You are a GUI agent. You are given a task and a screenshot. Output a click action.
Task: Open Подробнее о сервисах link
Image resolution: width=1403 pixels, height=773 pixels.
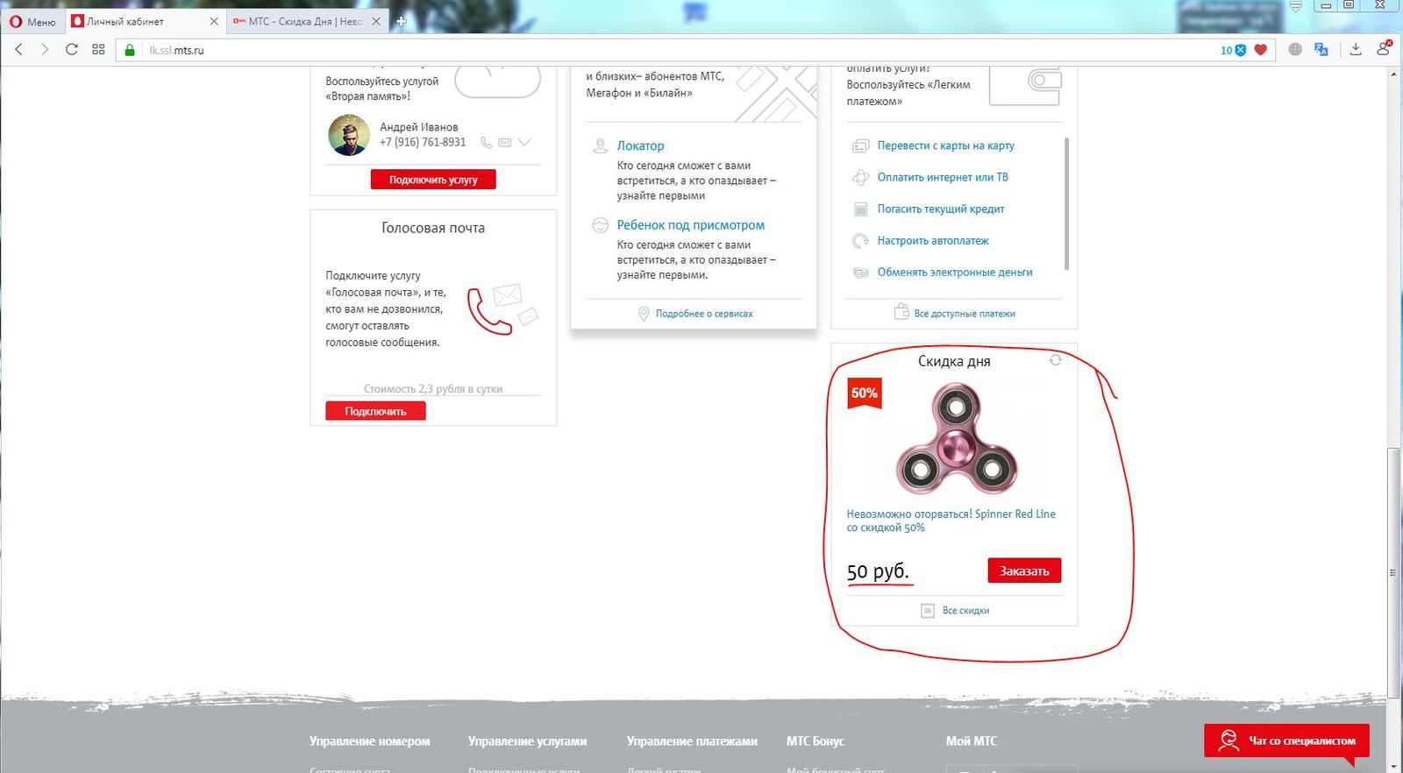click(704, 314)
